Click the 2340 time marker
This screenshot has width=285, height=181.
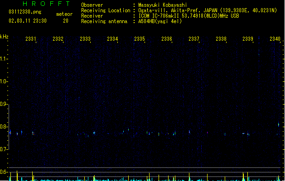pyautogui.click(x=275, y=38)
